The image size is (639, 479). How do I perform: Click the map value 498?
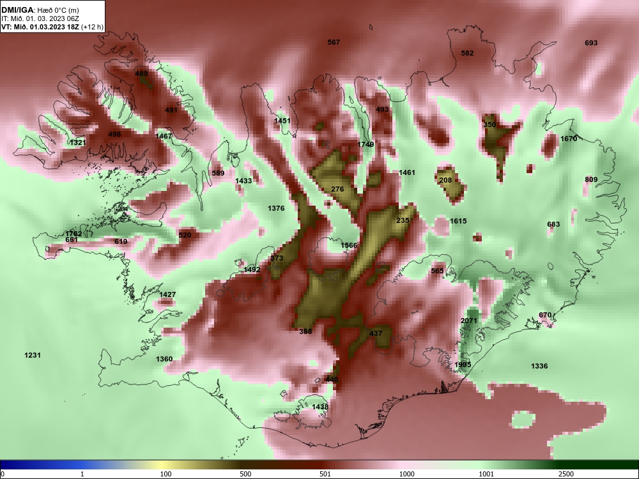coord(114,134)
